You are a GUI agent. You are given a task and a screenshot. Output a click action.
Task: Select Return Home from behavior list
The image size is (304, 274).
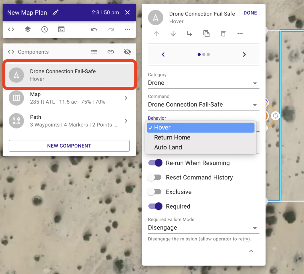(x=172, y=137)
